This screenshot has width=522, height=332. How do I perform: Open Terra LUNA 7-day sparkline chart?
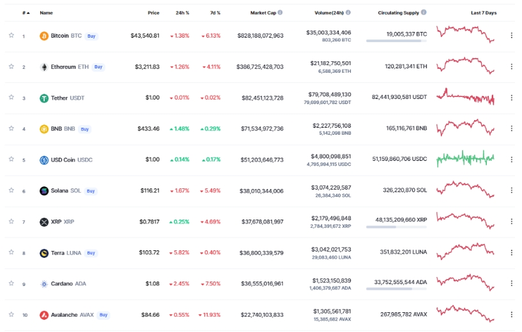465,252
